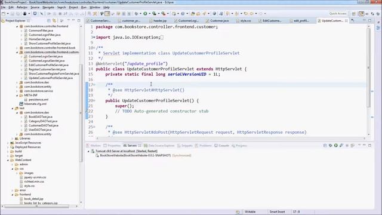Image resolution: width=382 pixels, height=215 pixels.
Task: Select persistence.xml file
Action: 38,100
